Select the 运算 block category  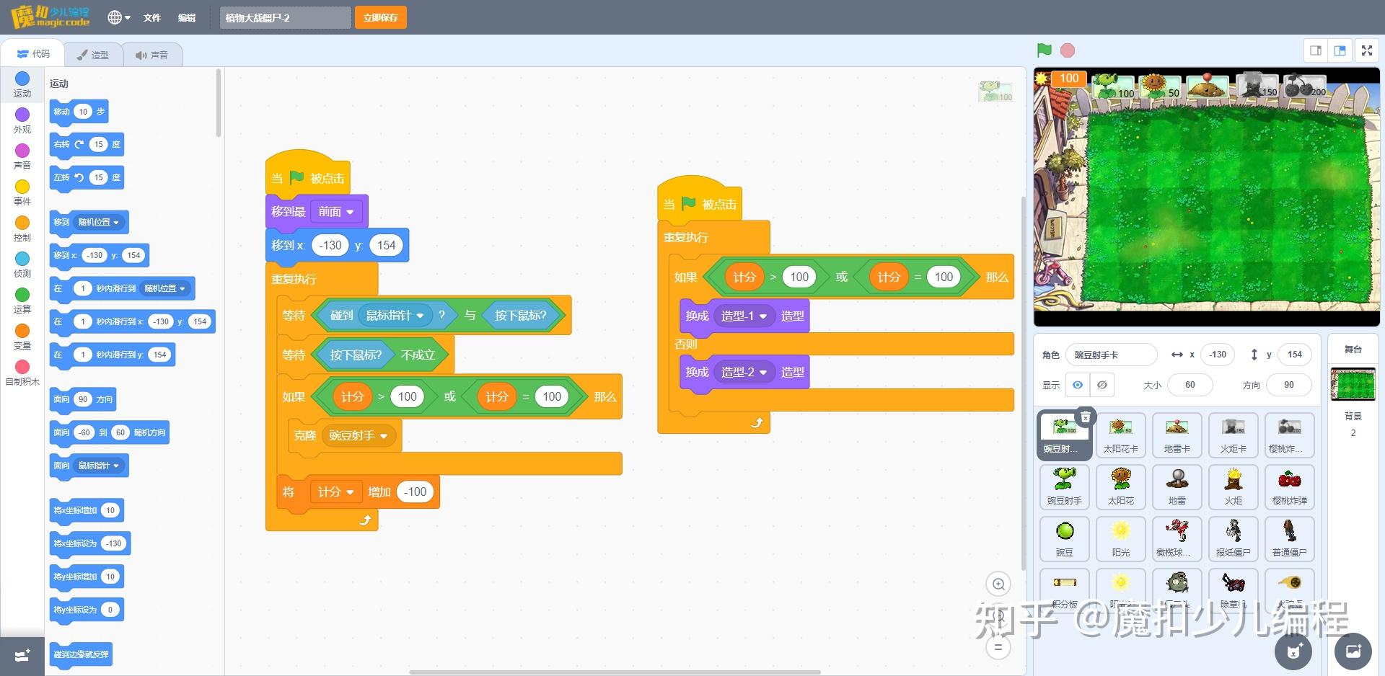[x=22, y=301]
